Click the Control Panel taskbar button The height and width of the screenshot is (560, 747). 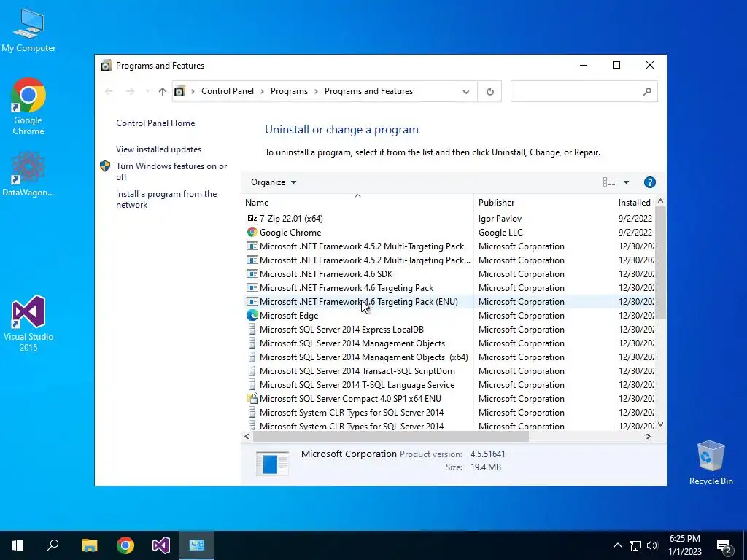[x=197, y=545]
